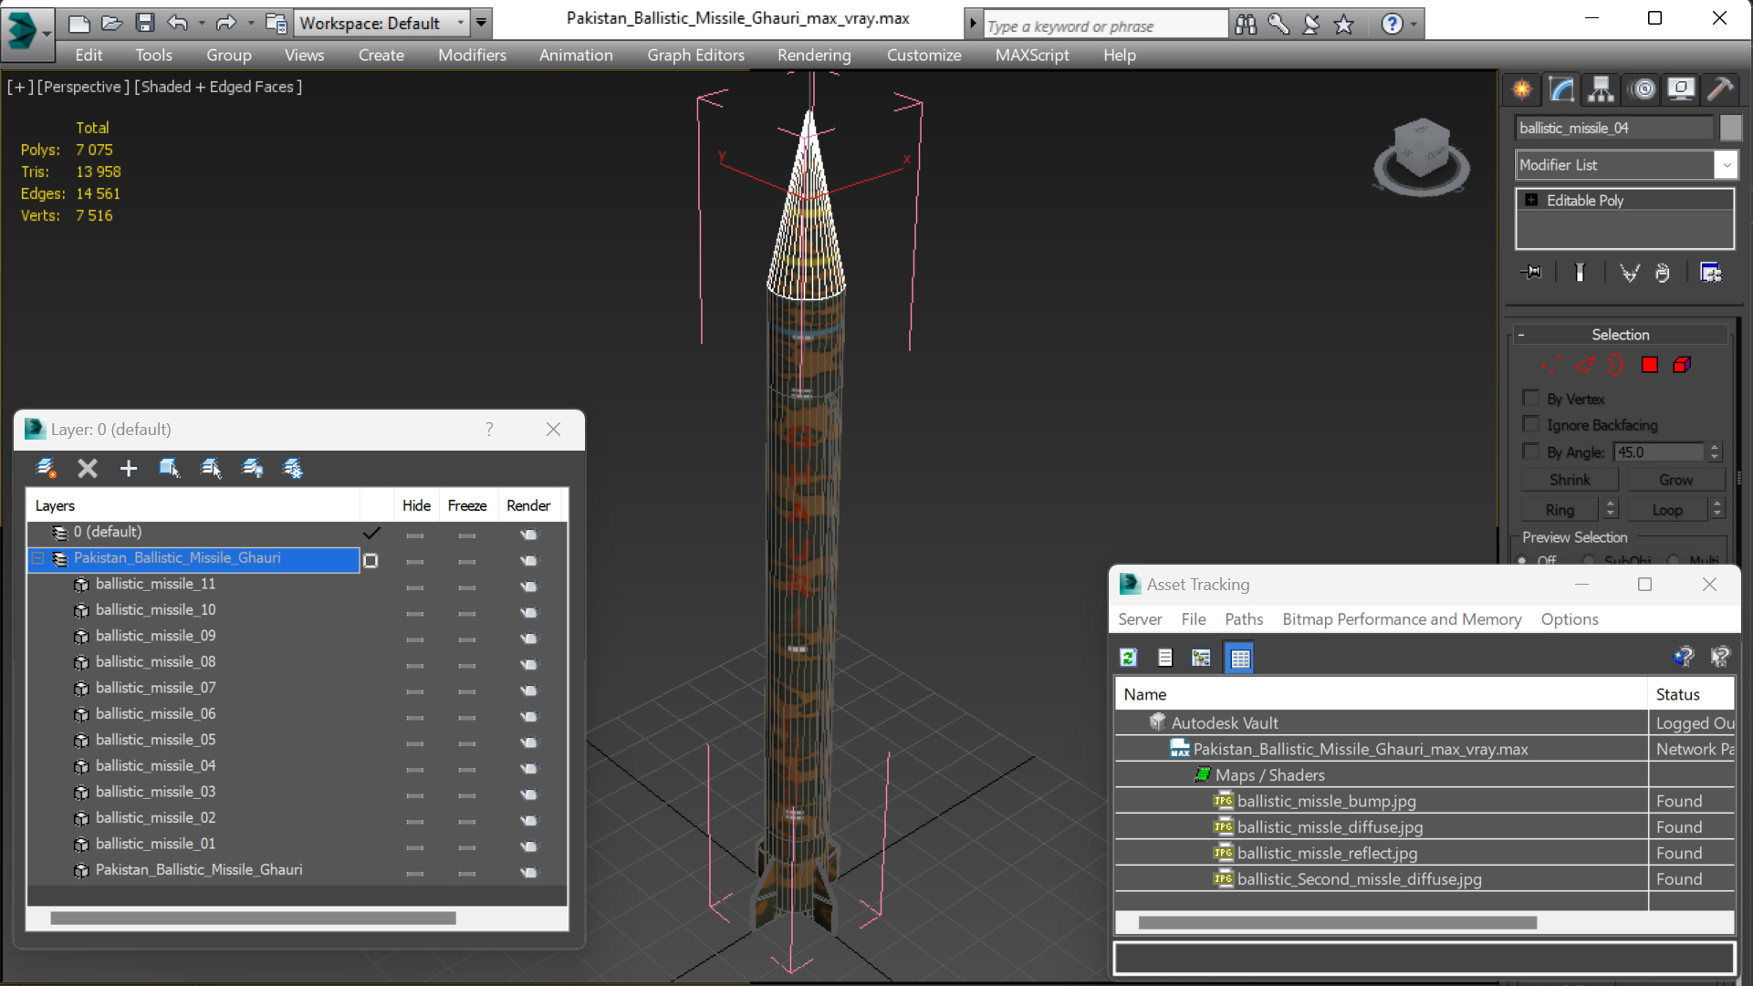This screenshot has height=986, width=1753.
Task: Select Off radio in Preview Selection
Action: pyautogui.click(x=1522, y=560)
